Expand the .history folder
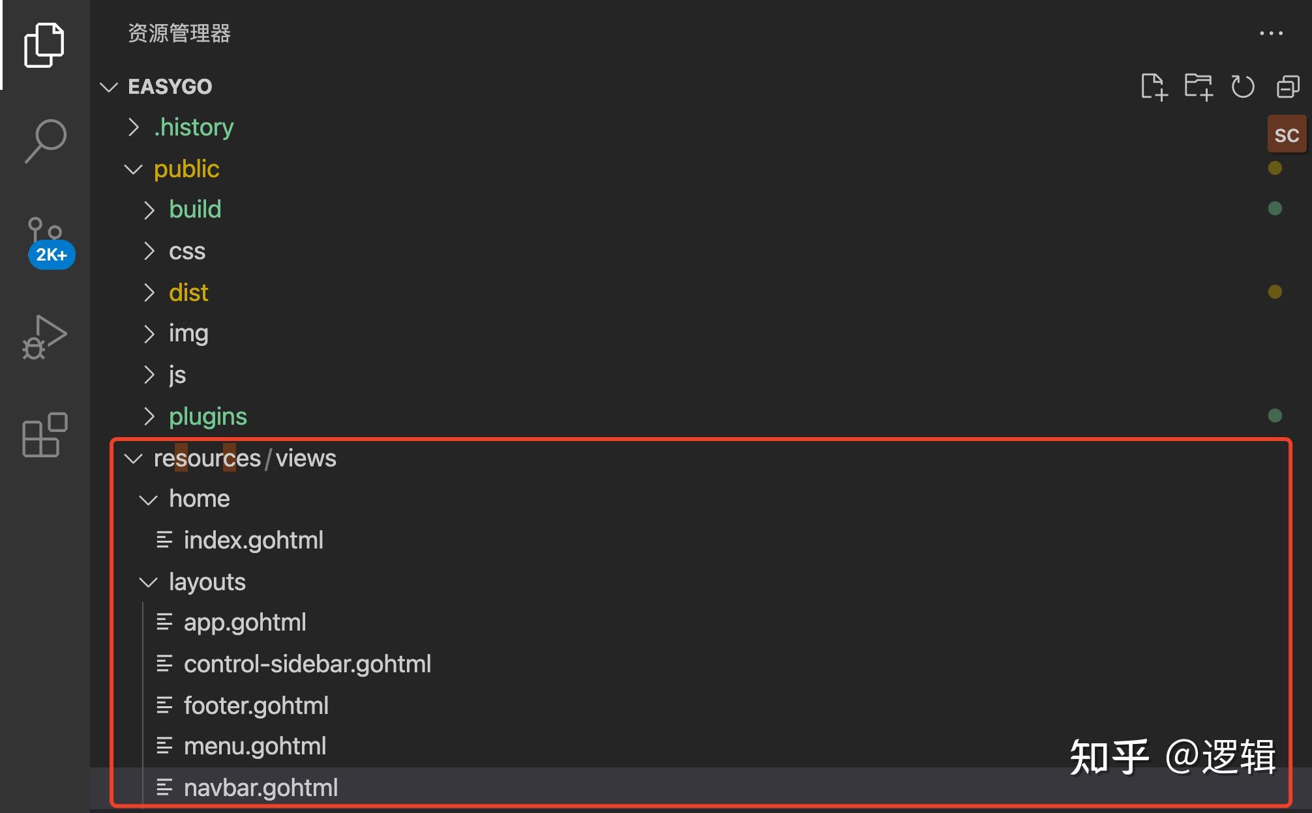The image size is (1312, 813). [193, 128]
